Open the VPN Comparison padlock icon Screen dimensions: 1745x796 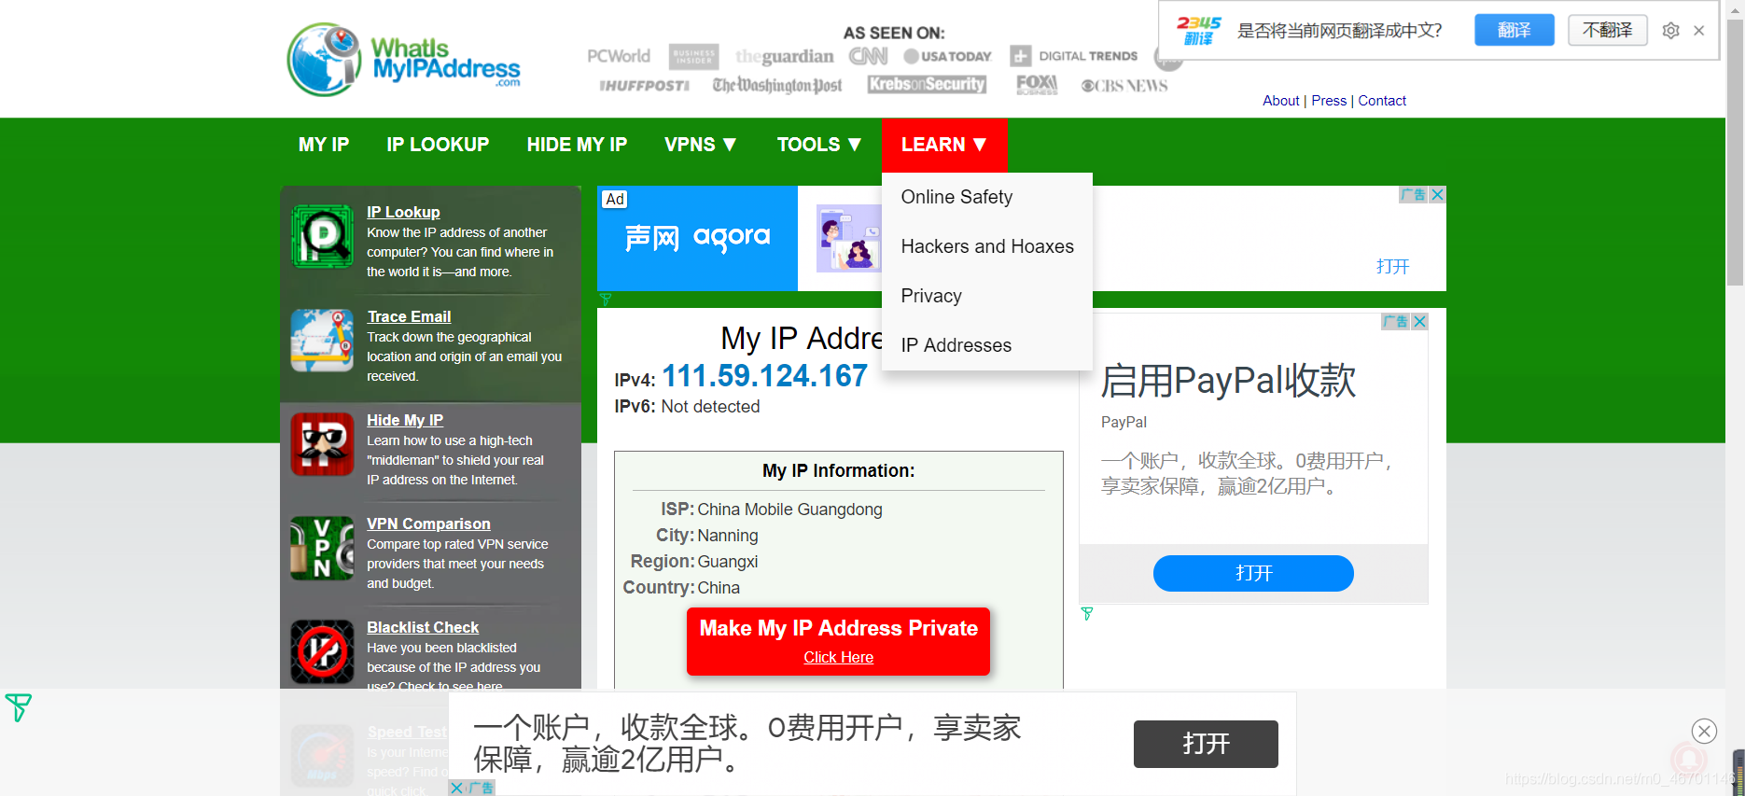[322, 548]
